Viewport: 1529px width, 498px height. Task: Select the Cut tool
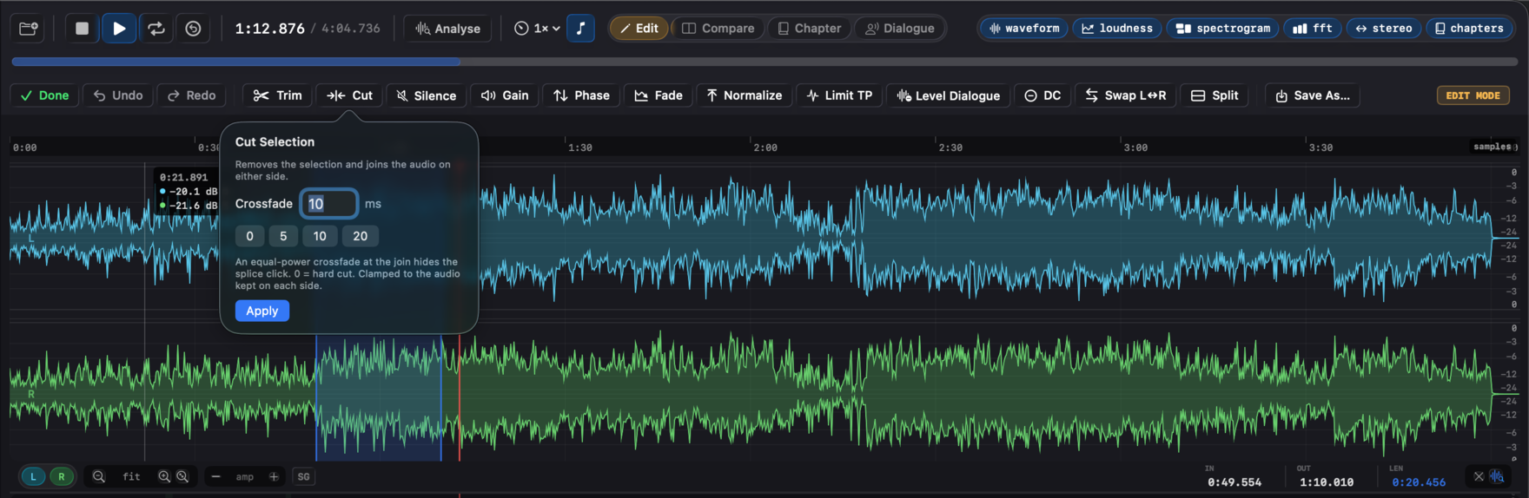tap(350, 95)
